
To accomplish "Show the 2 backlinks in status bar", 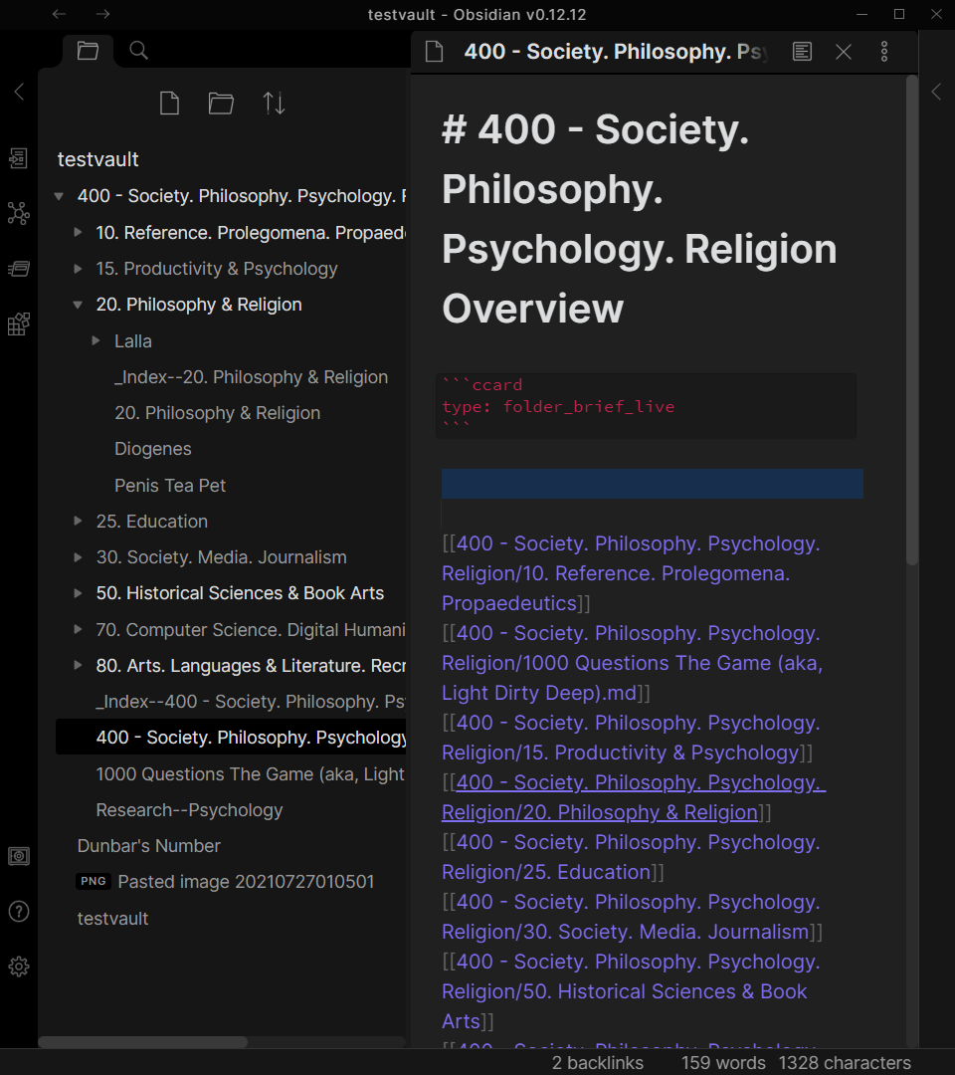I will (598, 1063).
